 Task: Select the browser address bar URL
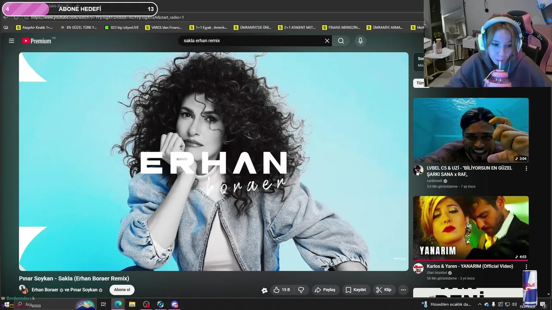tap(107, 17)
